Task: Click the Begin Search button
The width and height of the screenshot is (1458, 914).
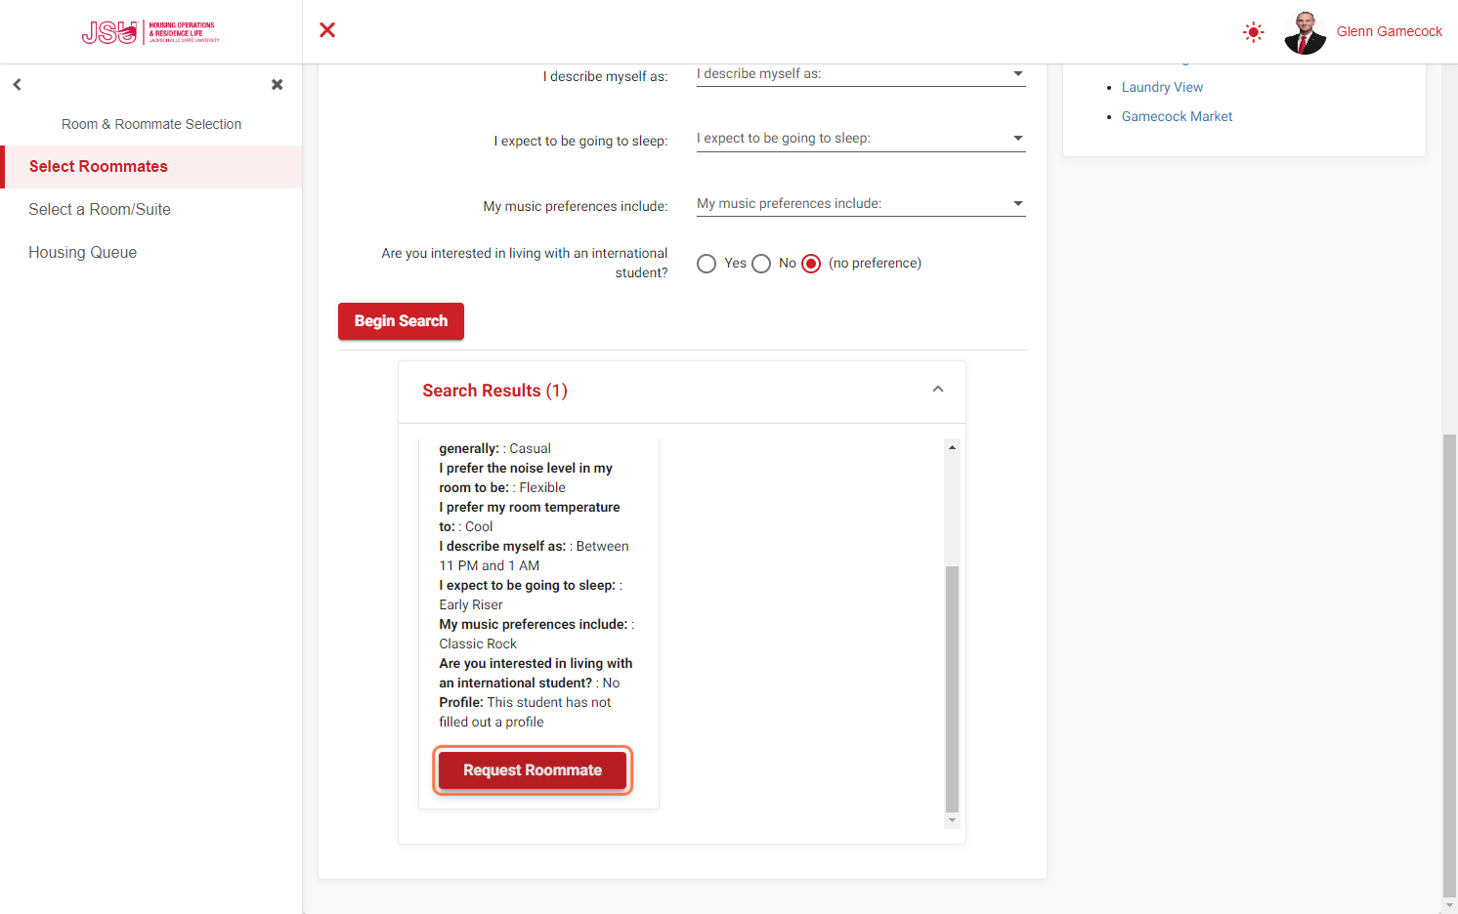Action: 401,321
